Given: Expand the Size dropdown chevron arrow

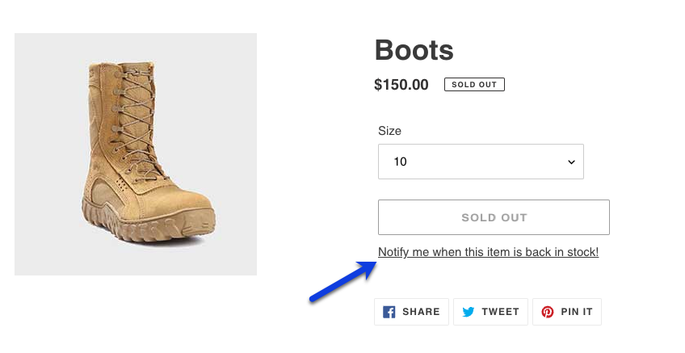Looking at the screenshot, I should [x=571, y=162].
